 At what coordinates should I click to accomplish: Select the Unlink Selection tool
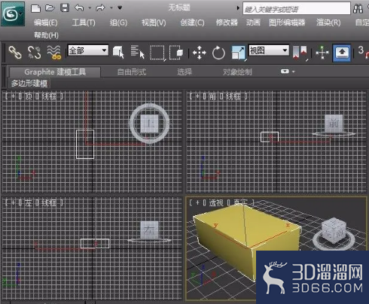click(x=35, y=53)
